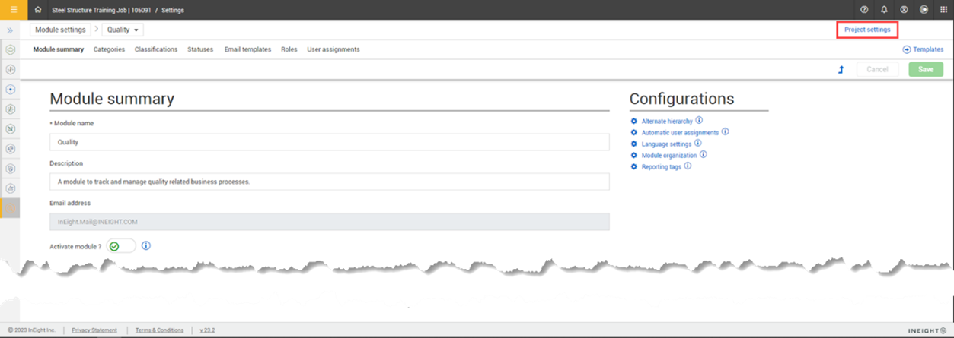Show info for Language settings
954x338 pixels.
[697, 144]
